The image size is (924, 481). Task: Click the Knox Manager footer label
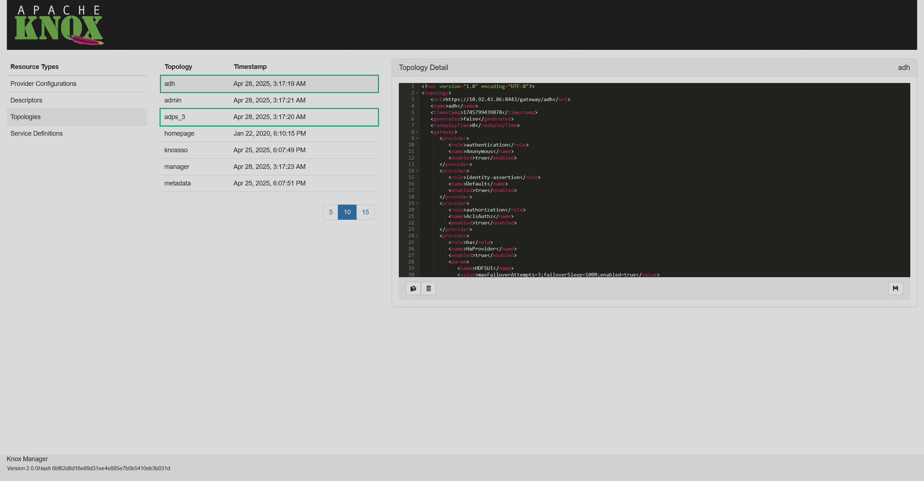click(x=27, y=459)
